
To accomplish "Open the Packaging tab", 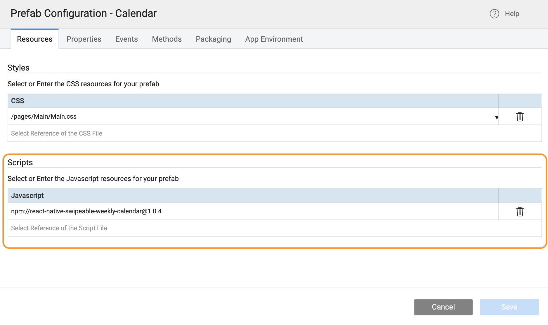I will [x=213, y=39].
